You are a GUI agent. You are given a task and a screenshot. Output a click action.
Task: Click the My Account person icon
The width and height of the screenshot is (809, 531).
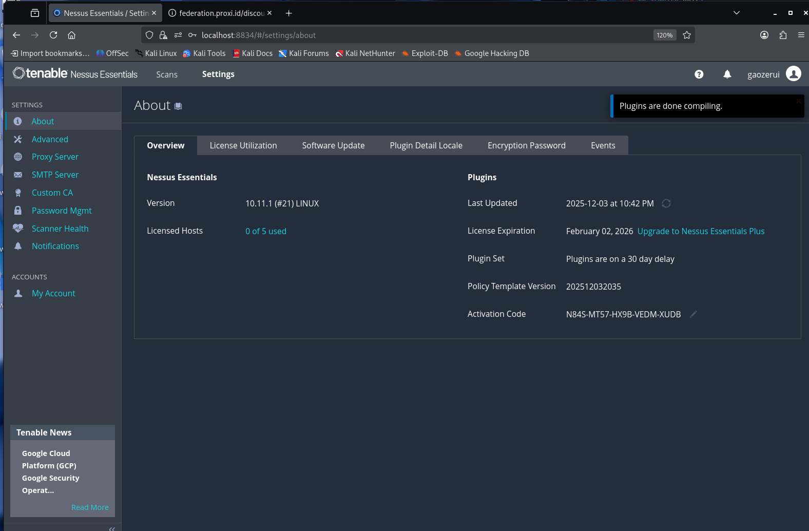pyautogui.click(x=18, y=293)
